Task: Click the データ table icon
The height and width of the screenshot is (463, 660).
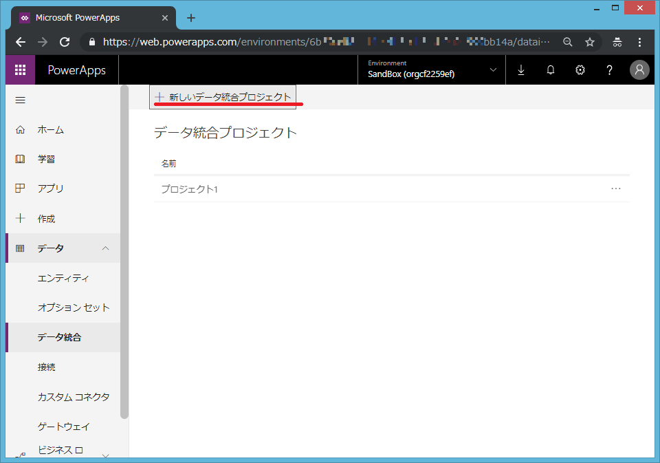Action: point(20,248)
